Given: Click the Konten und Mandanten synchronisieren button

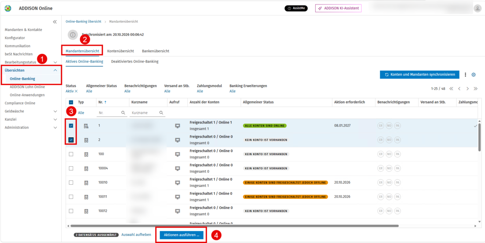Looking at the screenshot, I should [420, 75].
